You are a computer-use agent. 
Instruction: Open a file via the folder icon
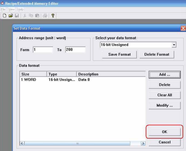point(11,16)
